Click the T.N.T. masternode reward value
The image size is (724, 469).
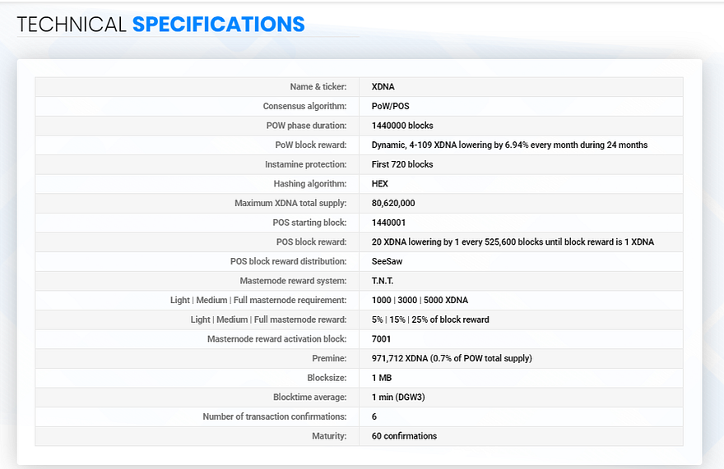[383, 280]
